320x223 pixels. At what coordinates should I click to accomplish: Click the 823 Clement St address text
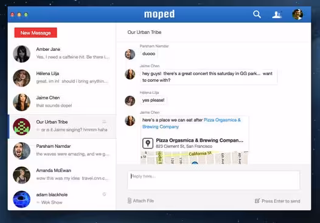pos(184,147)
